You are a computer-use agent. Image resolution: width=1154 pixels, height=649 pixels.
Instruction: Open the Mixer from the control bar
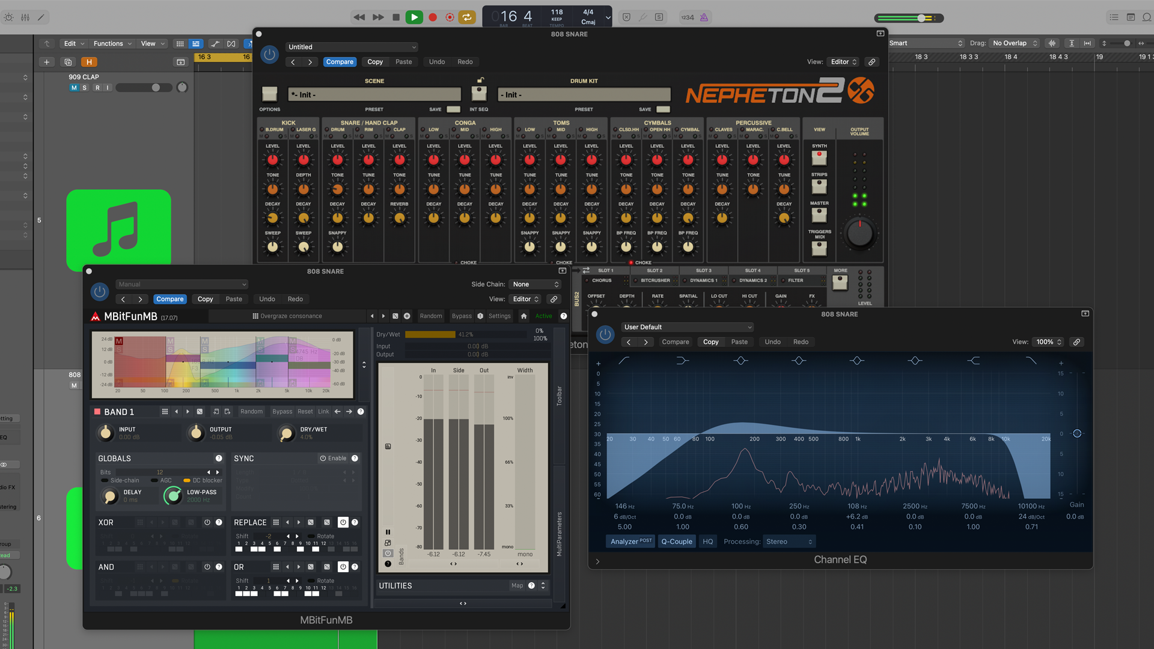point(25,17)
